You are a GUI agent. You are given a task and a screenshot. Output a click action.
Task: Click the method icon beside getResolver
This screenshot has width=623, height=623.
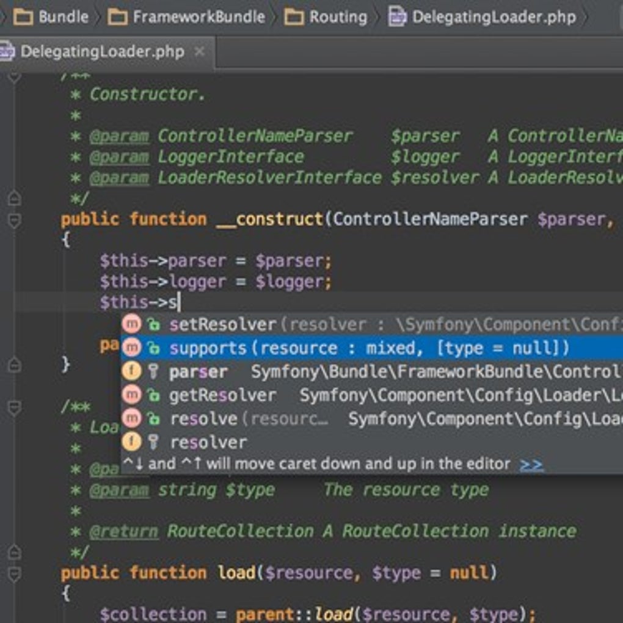(131, 395)
